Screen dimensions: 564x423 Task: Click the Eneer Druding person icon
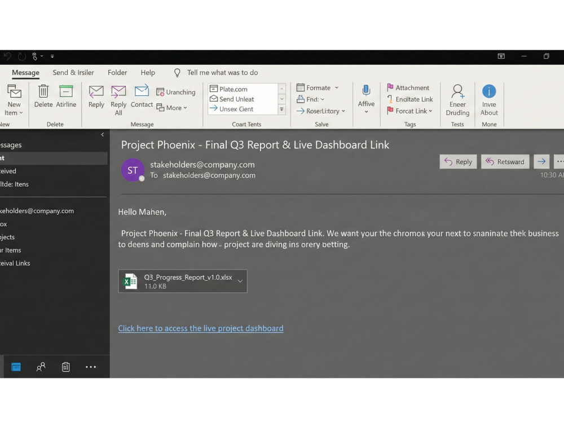[457, 91]
